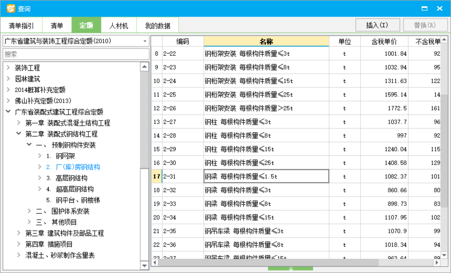Click table horizontal scroll left arrow
The height and width of the screenshot is (273, 451).
tap(154, 262)
